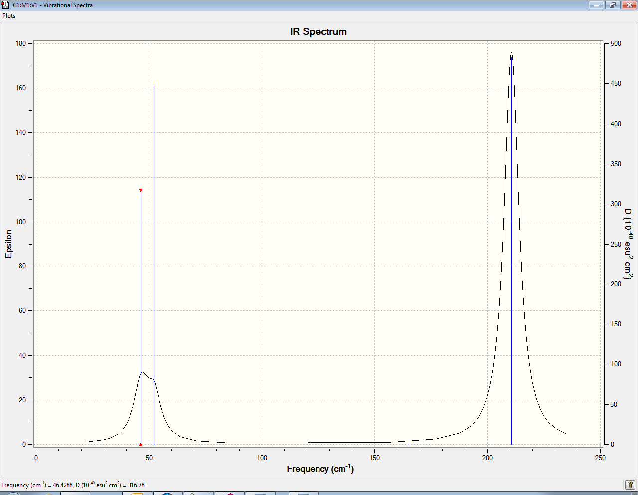Select the red marker atop the 46 cm⁻¹ line
638x495 pixels.
tap(141, 190)
